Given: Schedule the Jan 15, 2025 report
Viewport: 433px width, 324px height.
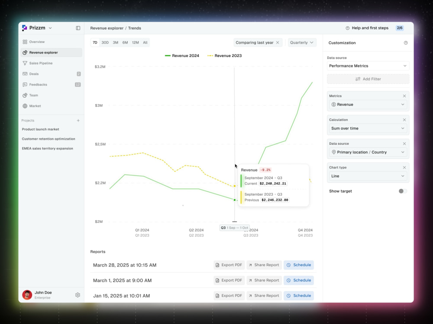Looking at the screenshot, I should pos(299,295).
